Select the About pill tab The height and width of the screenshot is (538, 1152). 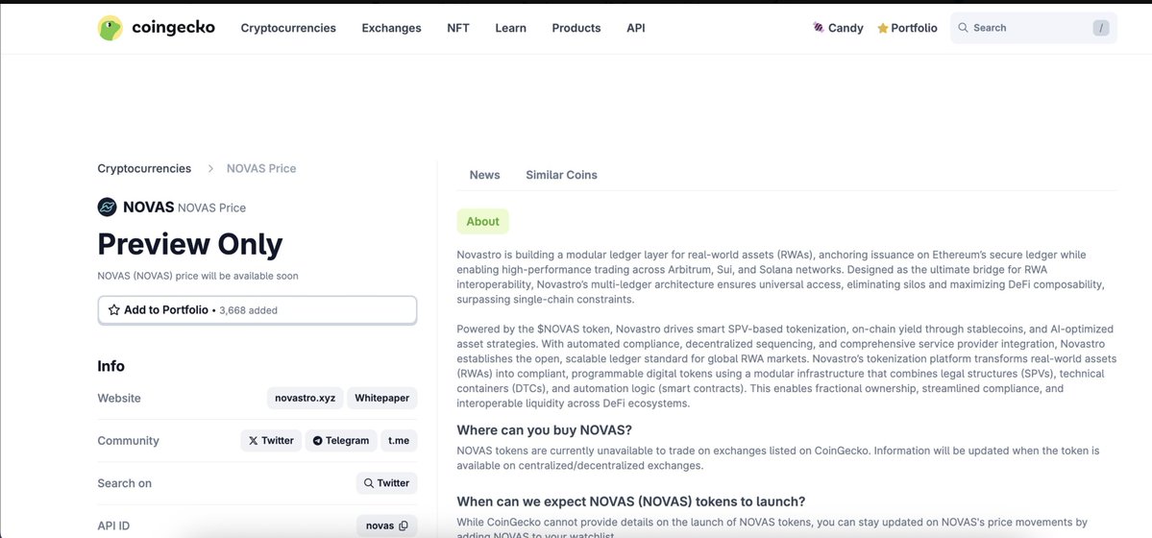482,221
